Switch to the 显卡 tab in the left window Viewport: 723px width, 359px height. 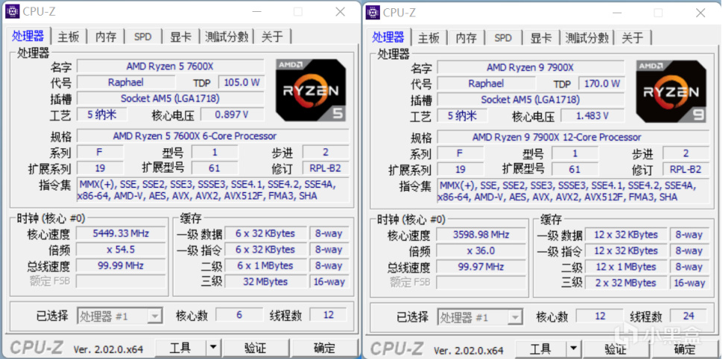180,36
